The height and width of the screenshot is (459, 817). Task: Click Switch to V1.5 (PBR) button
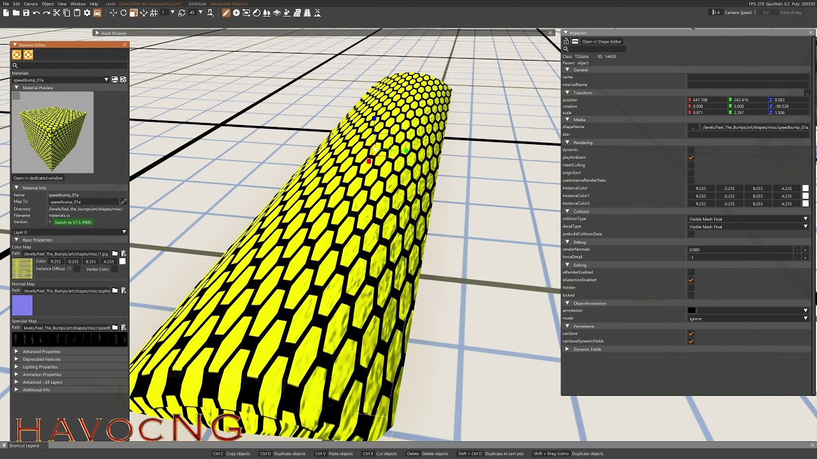click(x=73, y=222)
